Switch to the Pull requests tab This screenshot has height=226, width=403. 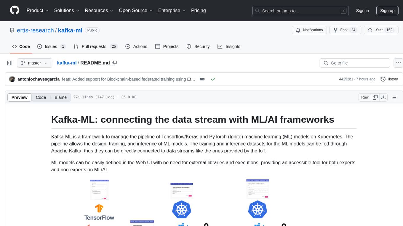click(x=95, y=46)
